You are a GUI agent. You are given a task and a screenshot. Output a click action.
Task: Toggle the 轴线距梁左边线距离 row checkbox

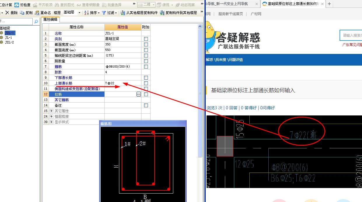[x=146, y=55]
